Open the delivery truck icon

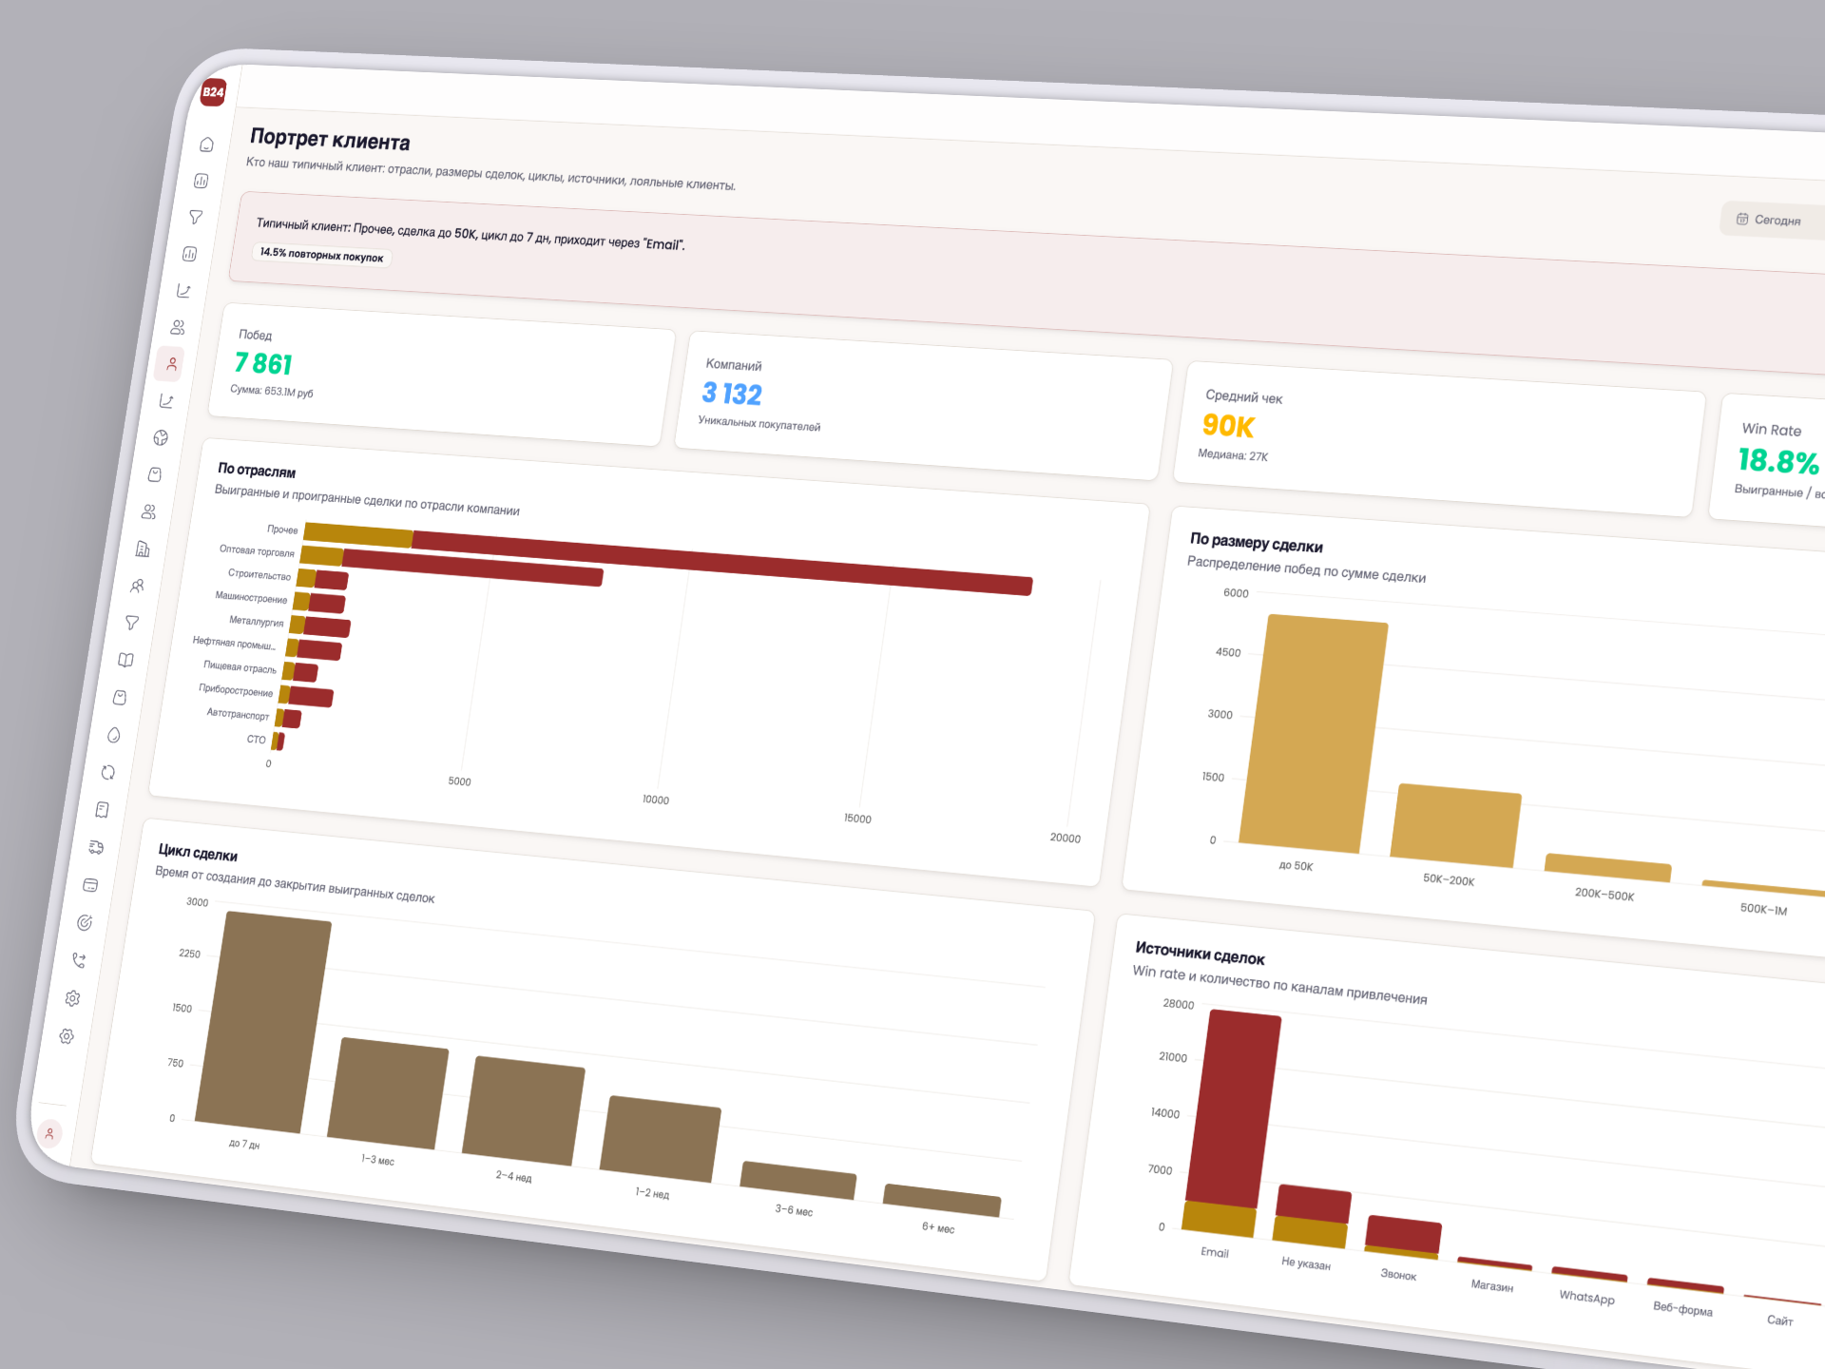point(97,845)
